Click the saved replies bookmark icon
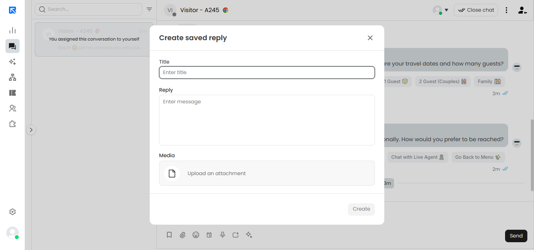The width and height of the screenshot is (534, 250). pyautogui.click(x=169, y=235)
